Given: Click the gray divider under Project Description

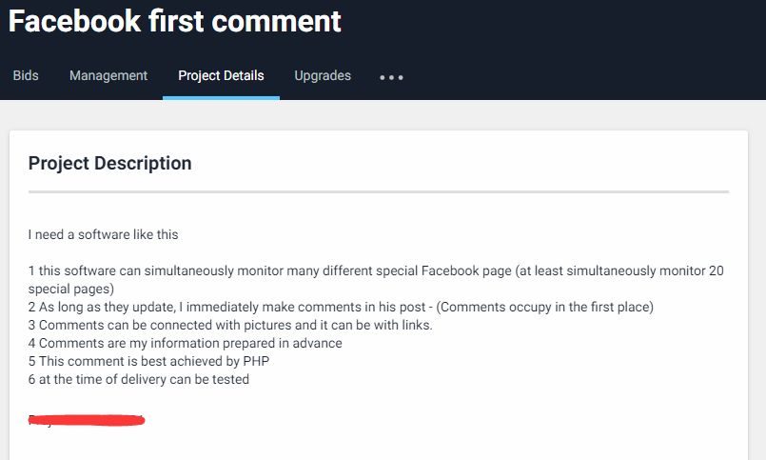Looking at the screenshot, I should coord(379,191).
